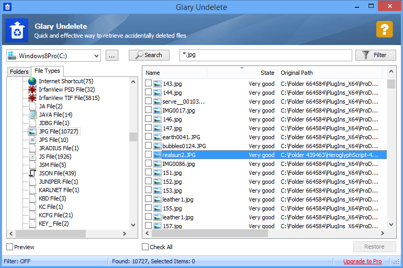This screenshot has height=268, width=403.
Task: Click the JS File script icon
Action: click(x=32, y=157)
